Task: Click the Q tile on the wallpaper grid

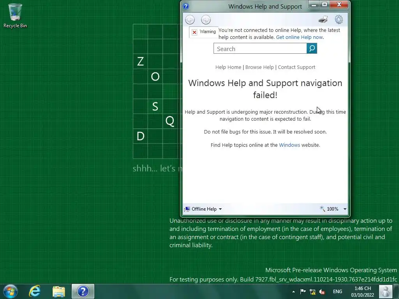Action: pos(170,121)
